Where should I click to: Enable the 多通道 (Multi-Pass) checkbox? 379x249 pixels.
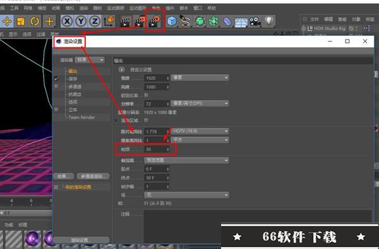tap(56, 86)
